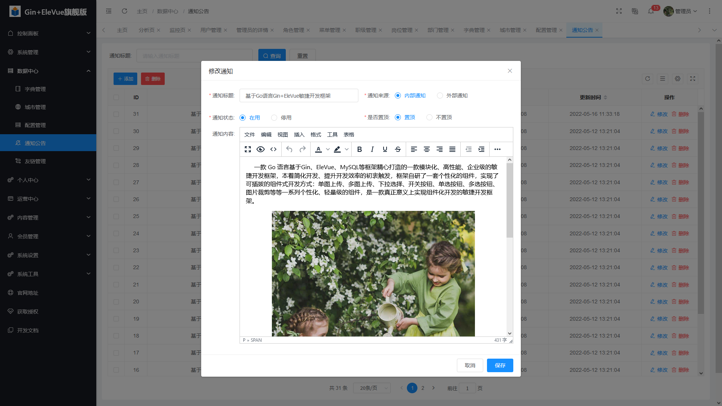Click the 保存 button

click(500, 365)
